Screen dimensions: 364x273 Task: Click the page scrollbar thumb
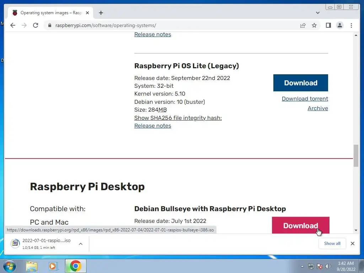[356, 156]
